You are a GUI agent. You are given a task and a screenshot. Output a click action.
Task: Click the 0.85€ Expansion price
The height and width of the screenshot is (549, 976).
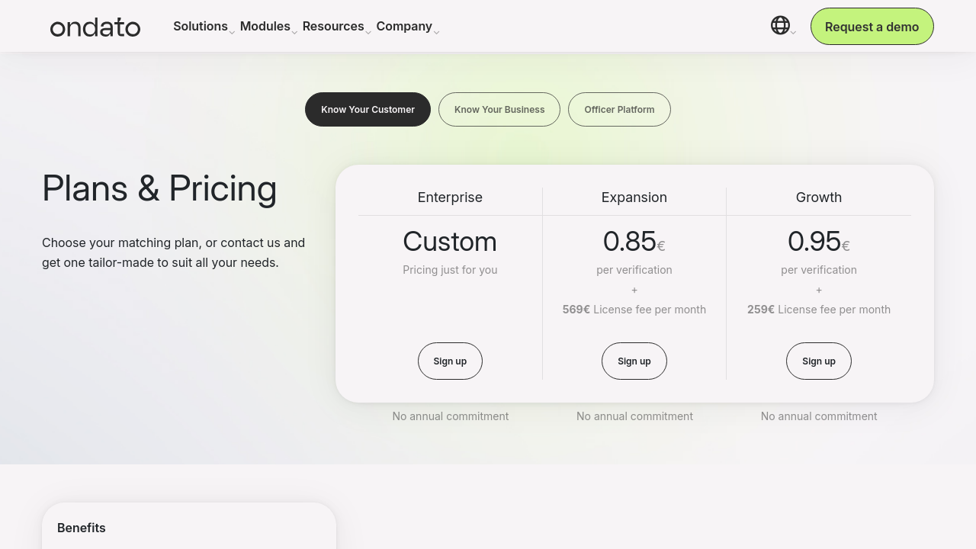point(634,242)
